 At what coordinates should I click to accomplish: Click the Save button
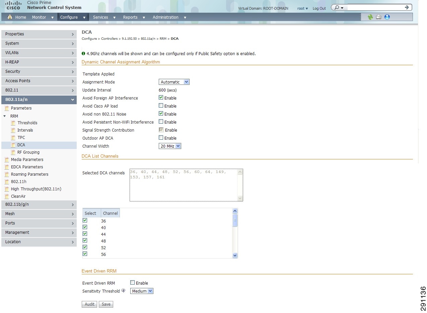(106, 304)
